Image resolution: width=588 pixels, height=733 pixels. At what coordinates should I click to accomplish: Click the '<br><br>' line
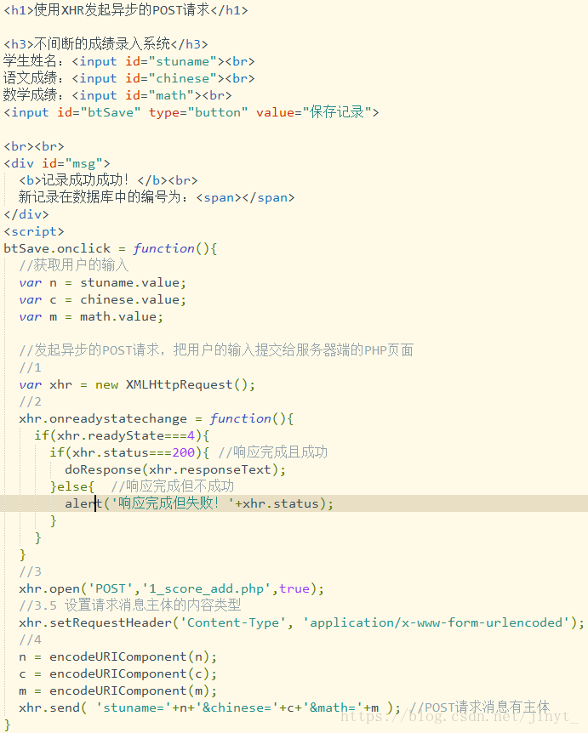[x=34, y=146]
